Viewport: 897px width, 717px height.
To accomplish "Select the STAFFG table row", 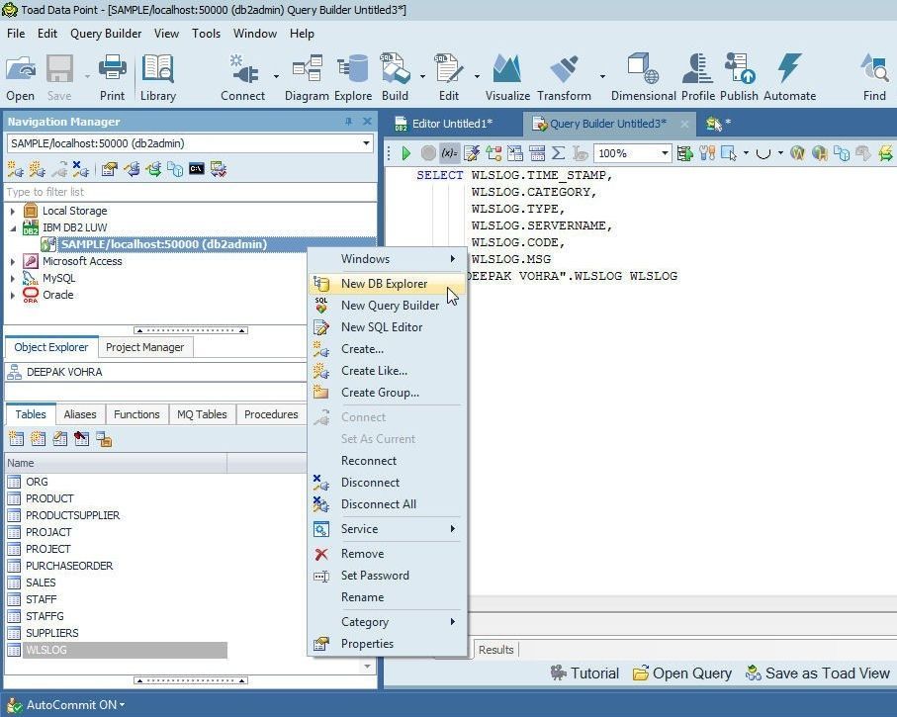I will [x=117, y=616].
